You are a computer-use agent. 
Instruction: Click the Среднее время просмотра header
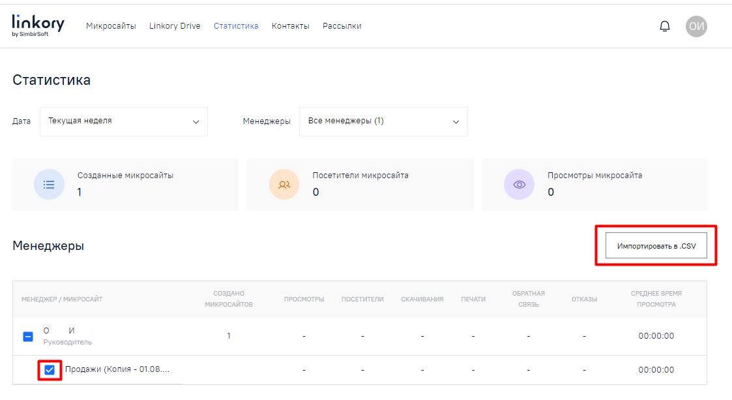point(656,299)
